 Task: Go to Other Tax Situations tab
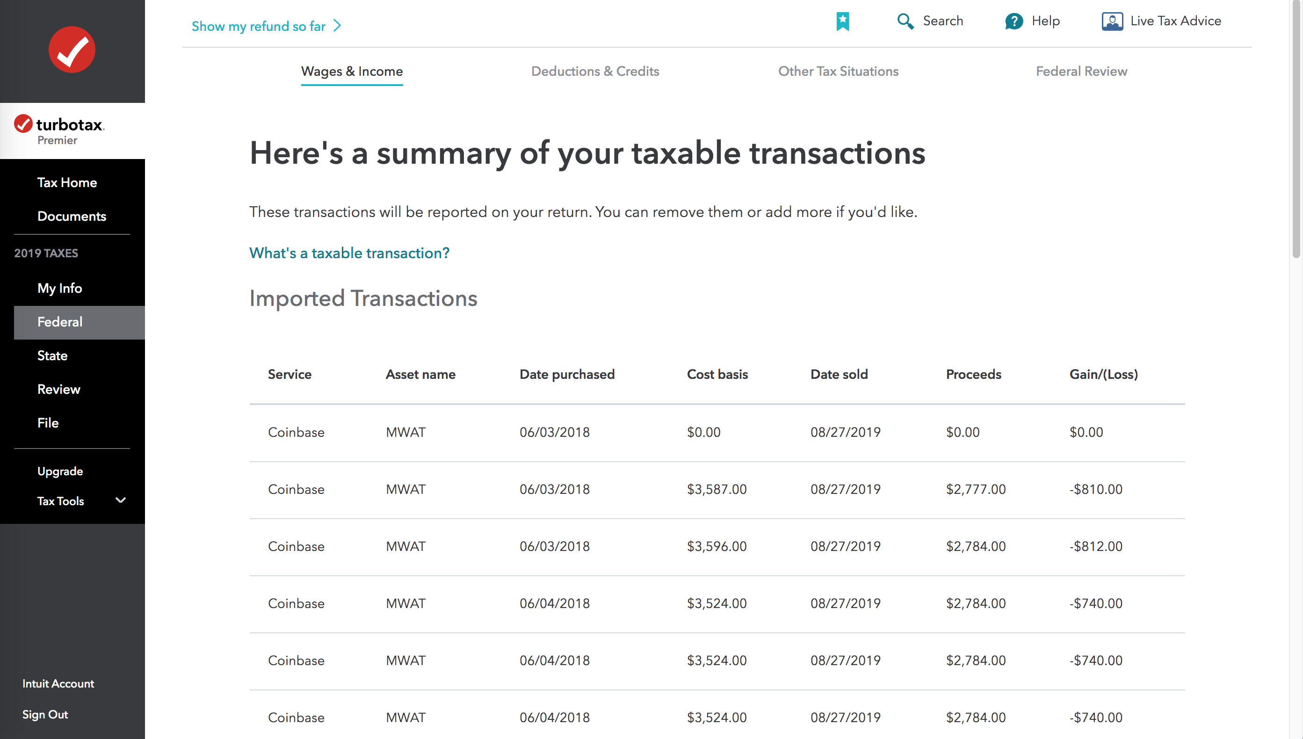click(838, 72)
